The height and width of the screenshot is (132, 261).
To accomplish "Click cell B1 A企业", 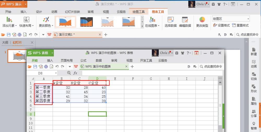I will [x=62, y=83].
